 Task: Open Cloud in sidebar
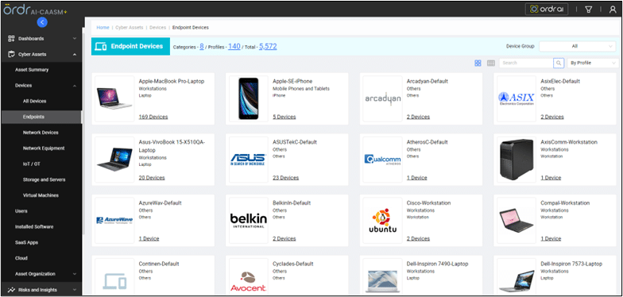coord(21,258)
